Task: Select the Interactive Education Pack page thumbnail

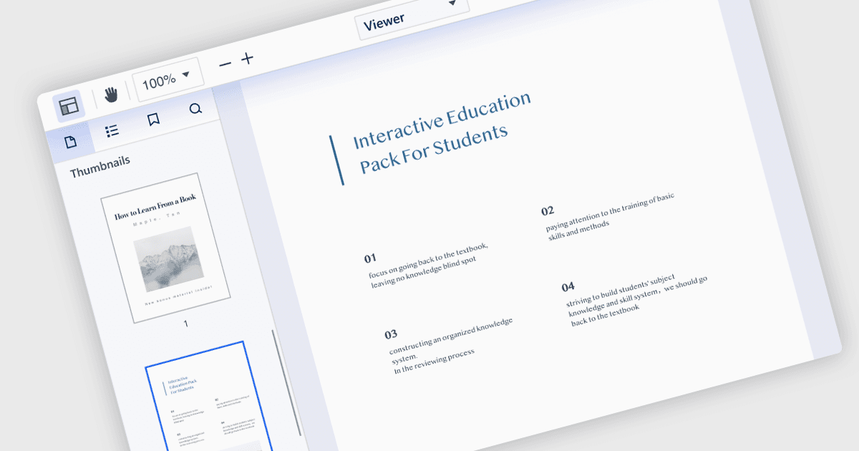Action: pyautogui.click(x=209, y=396)
